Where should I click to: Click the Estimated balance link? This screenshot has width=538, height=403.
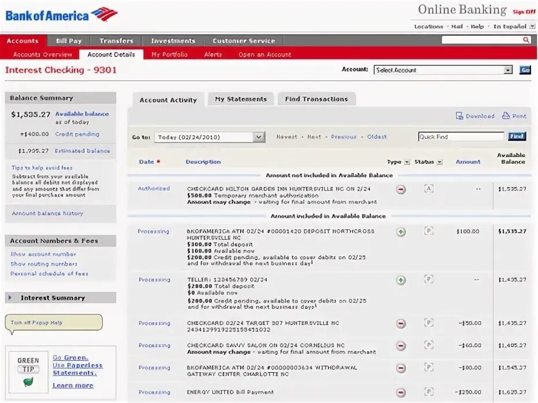pyautogui.click(x=82, y=151)
